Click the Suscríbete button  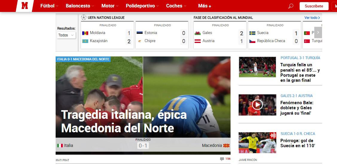pyautogui.click(x=314, y=6)
